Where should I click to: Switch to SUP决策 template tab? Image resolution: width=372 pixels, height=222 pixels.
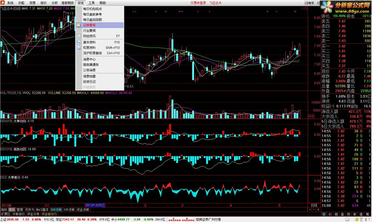click(x=69, y=210)
